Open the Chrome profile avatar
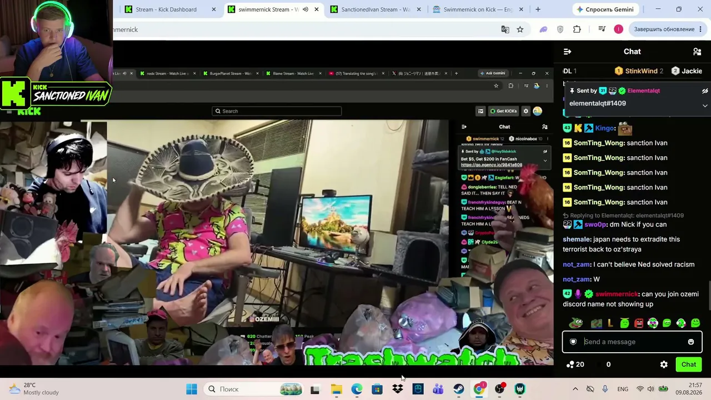The width and height of the screenshot is (711, 400). [x=618, y=29]
